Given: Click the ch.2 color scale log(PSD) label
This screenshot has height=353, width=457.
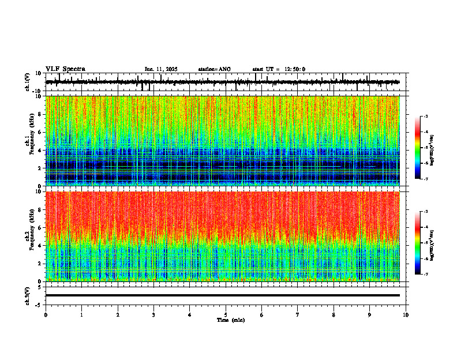Looking at the screenshot, I should (x=432, y=245).
